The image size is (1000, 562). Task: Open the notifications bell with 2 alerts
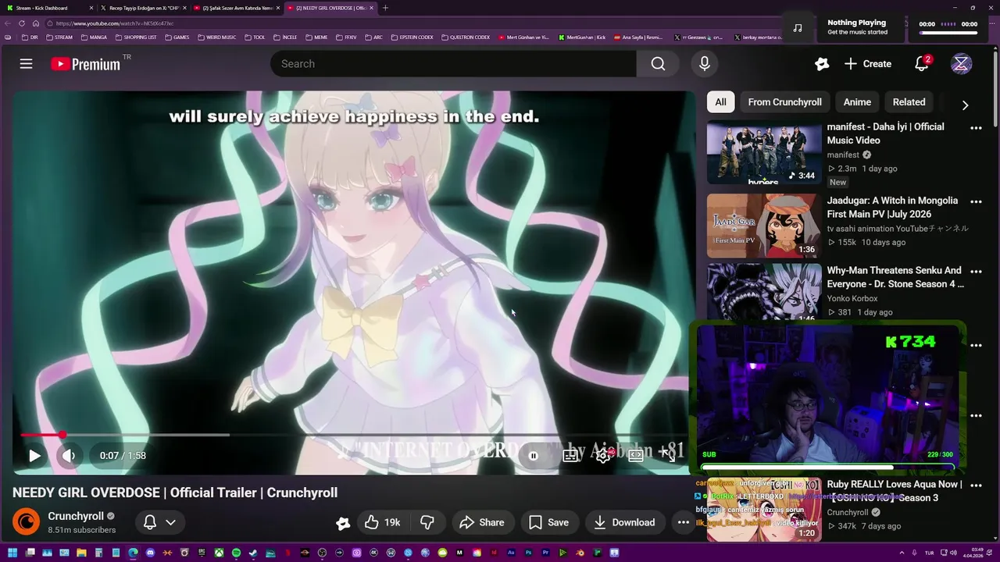[922, 64]
